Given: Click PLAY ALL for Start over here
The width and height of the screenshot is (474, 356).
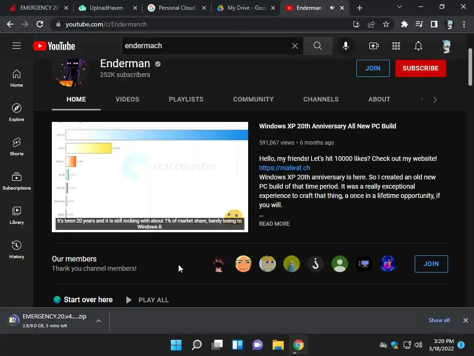Looking at the screenshot, I should click(x=148, y=300).
